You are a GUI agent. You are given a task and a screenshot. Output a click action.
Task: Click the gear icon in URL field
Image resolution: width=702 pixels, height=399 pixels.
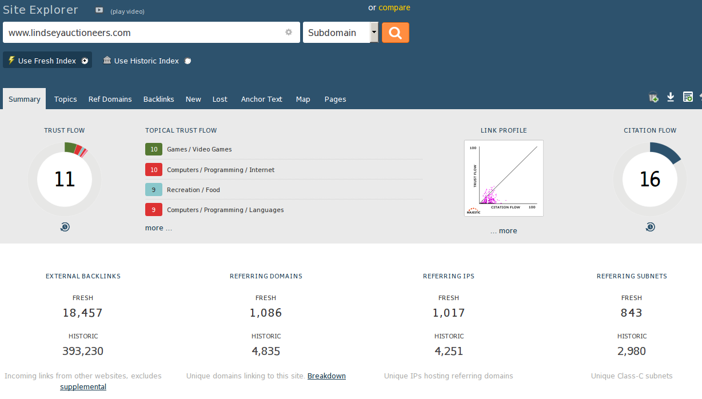(x=289, y=33)
